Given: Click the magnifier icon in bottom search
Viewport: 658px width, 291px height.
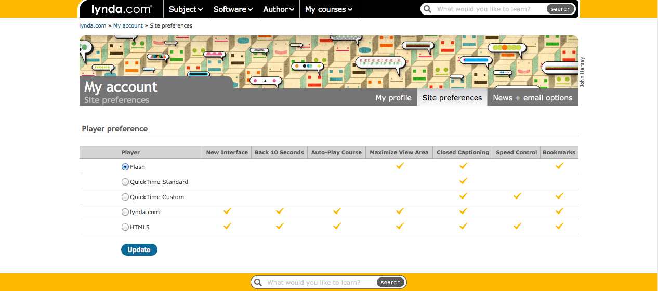Looking at the screenshot, I should (x=258, y=282).
